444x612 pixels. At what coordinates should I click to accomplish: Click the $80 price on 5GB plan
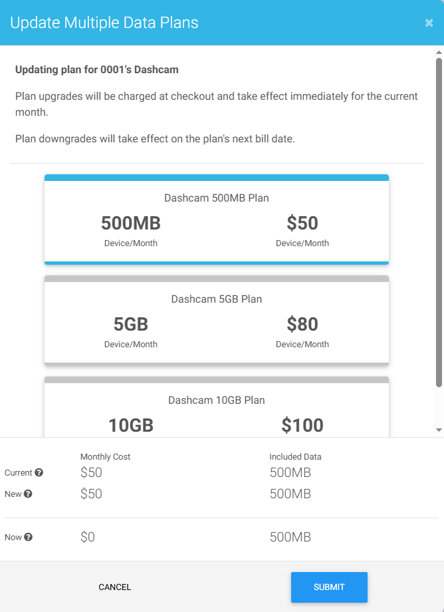pos(302,324)
